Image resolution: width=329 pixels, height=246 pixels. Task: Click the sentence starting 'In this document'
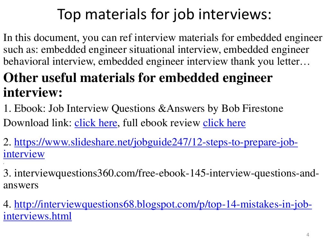click(163, 38)
